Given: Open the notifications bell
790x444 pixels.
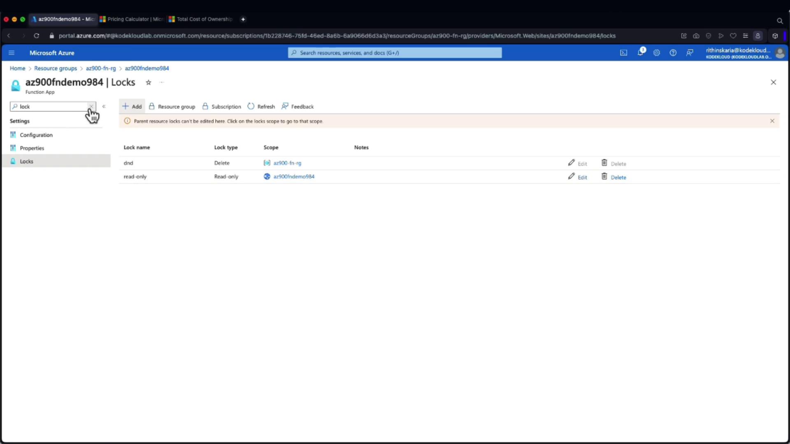Looking at the screenshot, I should point(640,53).
